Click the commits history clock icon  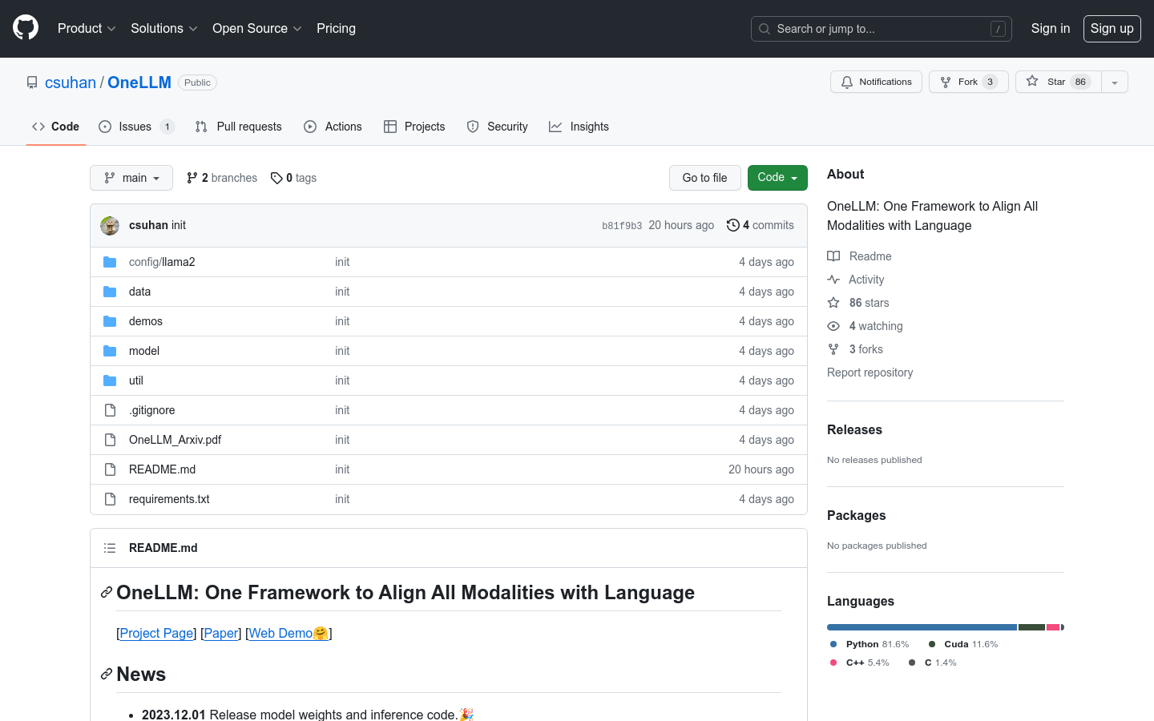732,225
